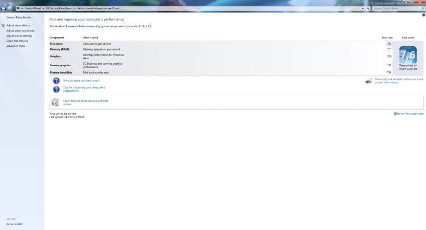Click question icon beside Tips for improving
Image resolution: width=426 pixels, height=230 pixels.
click(56, 89)
